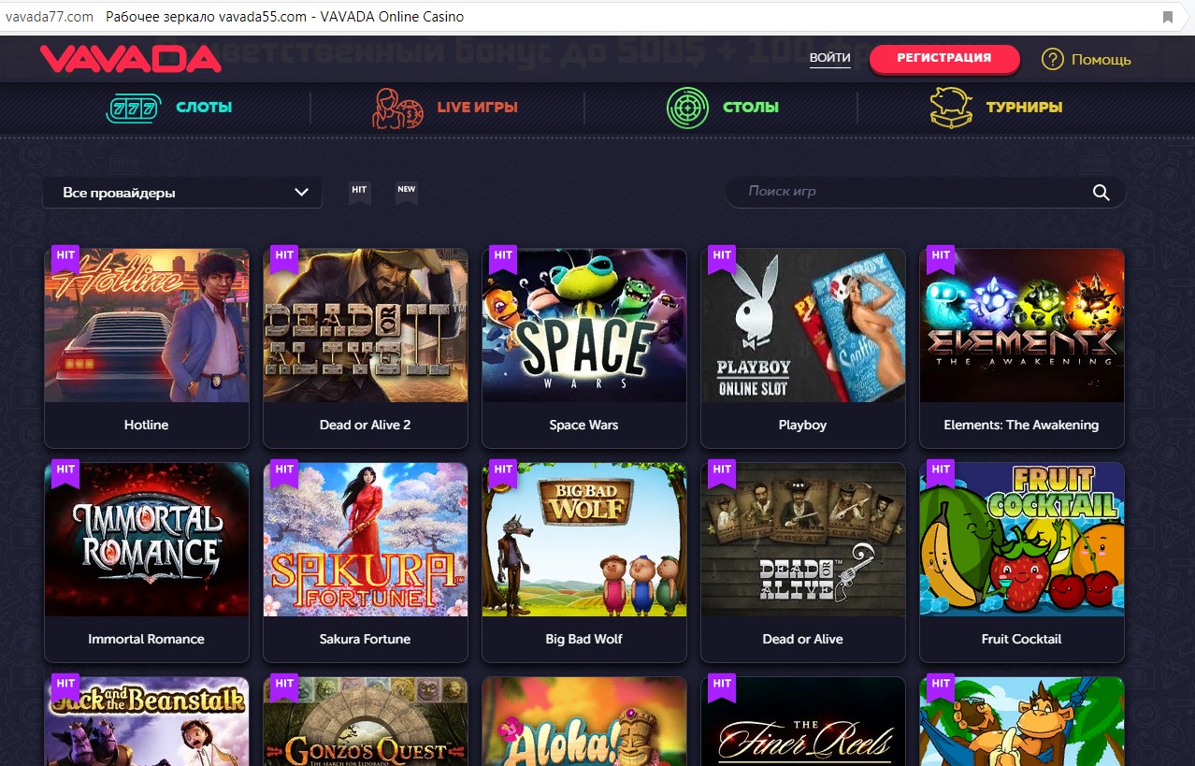The image size is (1195, 766).
Task: Open the Все провайдеры dropdown
Action: click(182, 193)
